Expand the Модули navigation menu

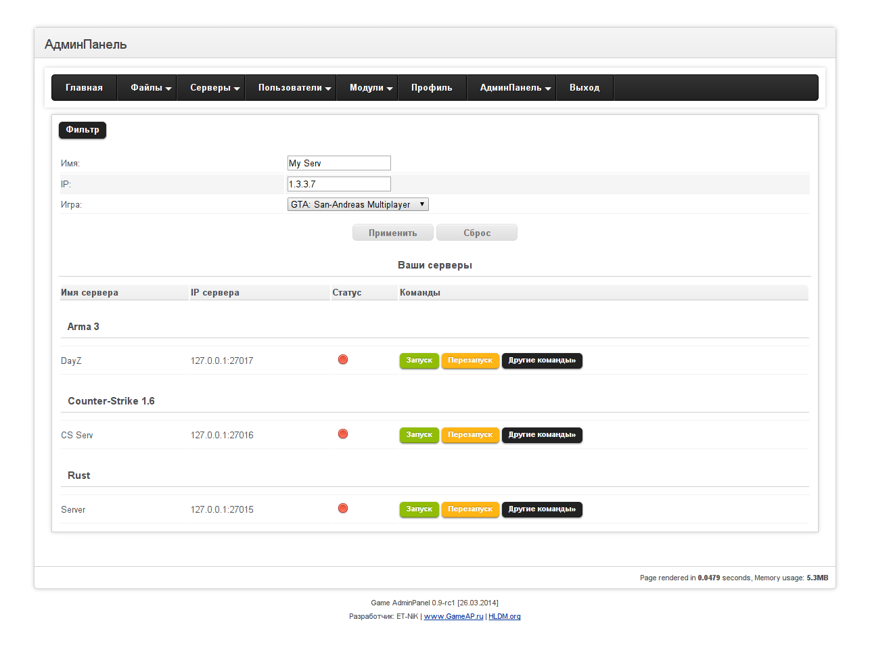coord(371,88)
